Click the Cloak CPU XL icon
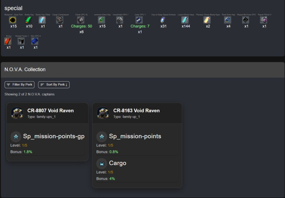The width and height of the screenshot is (285, 198). [x=81, y=20]
